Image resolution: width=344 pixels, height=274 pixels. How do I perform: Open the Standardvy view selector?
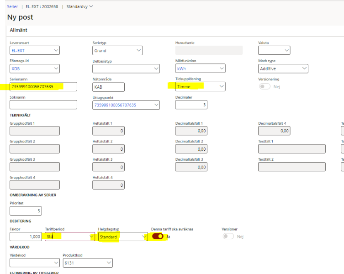[x=79, y=6]
